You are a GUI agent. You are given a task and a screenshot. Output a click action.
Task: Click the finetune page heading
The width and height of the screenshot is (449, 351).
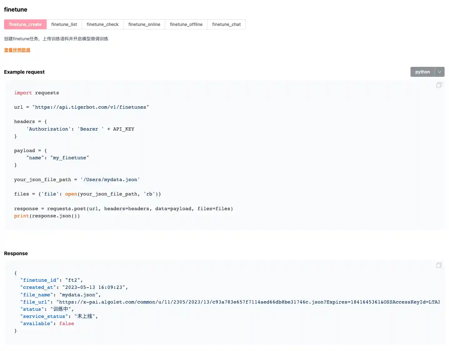tap(15, 9)
